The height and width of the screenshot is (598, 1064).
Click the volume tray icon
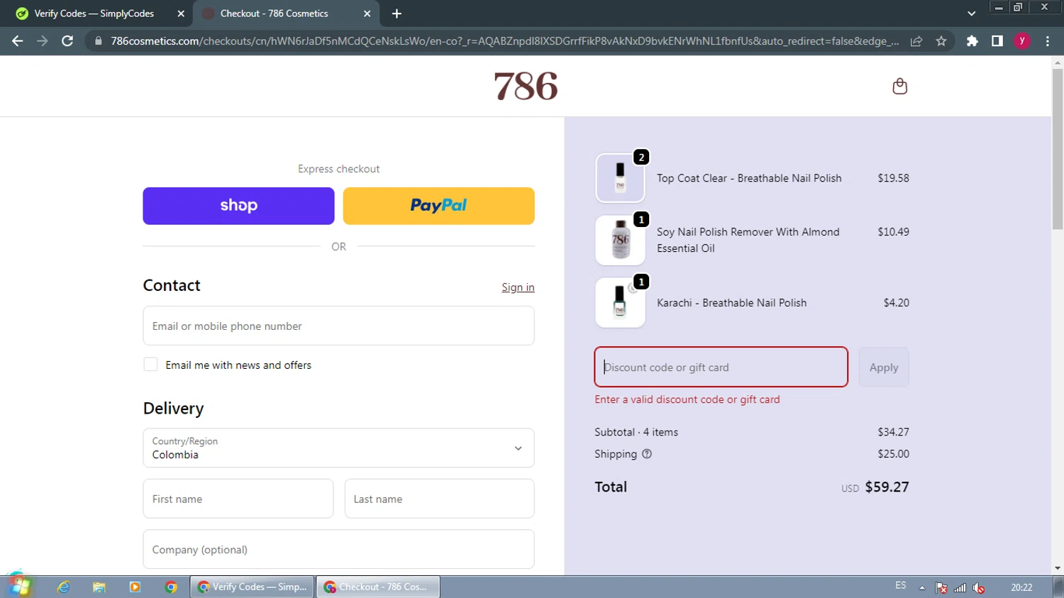coord(979,587)
